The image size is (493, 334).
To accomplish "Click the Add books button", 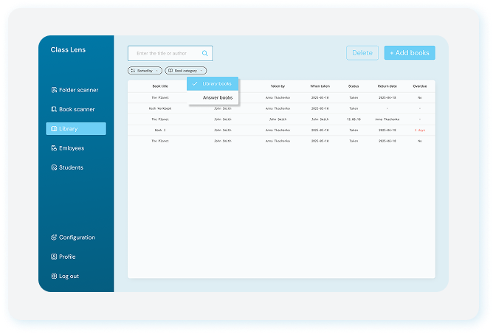I will click(x=409, y=53).
